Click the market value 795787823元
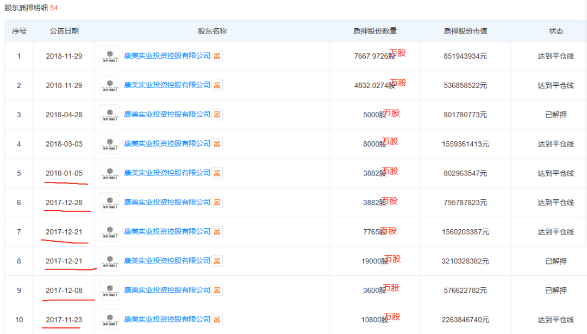This screenshot has width=587, height=334. point(465,203)
